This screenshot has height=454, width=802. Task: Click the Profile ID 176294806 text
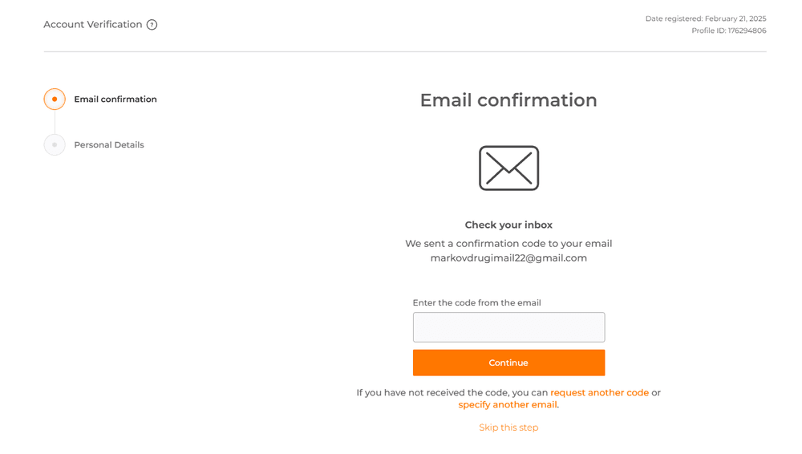(x=729, y=30)
